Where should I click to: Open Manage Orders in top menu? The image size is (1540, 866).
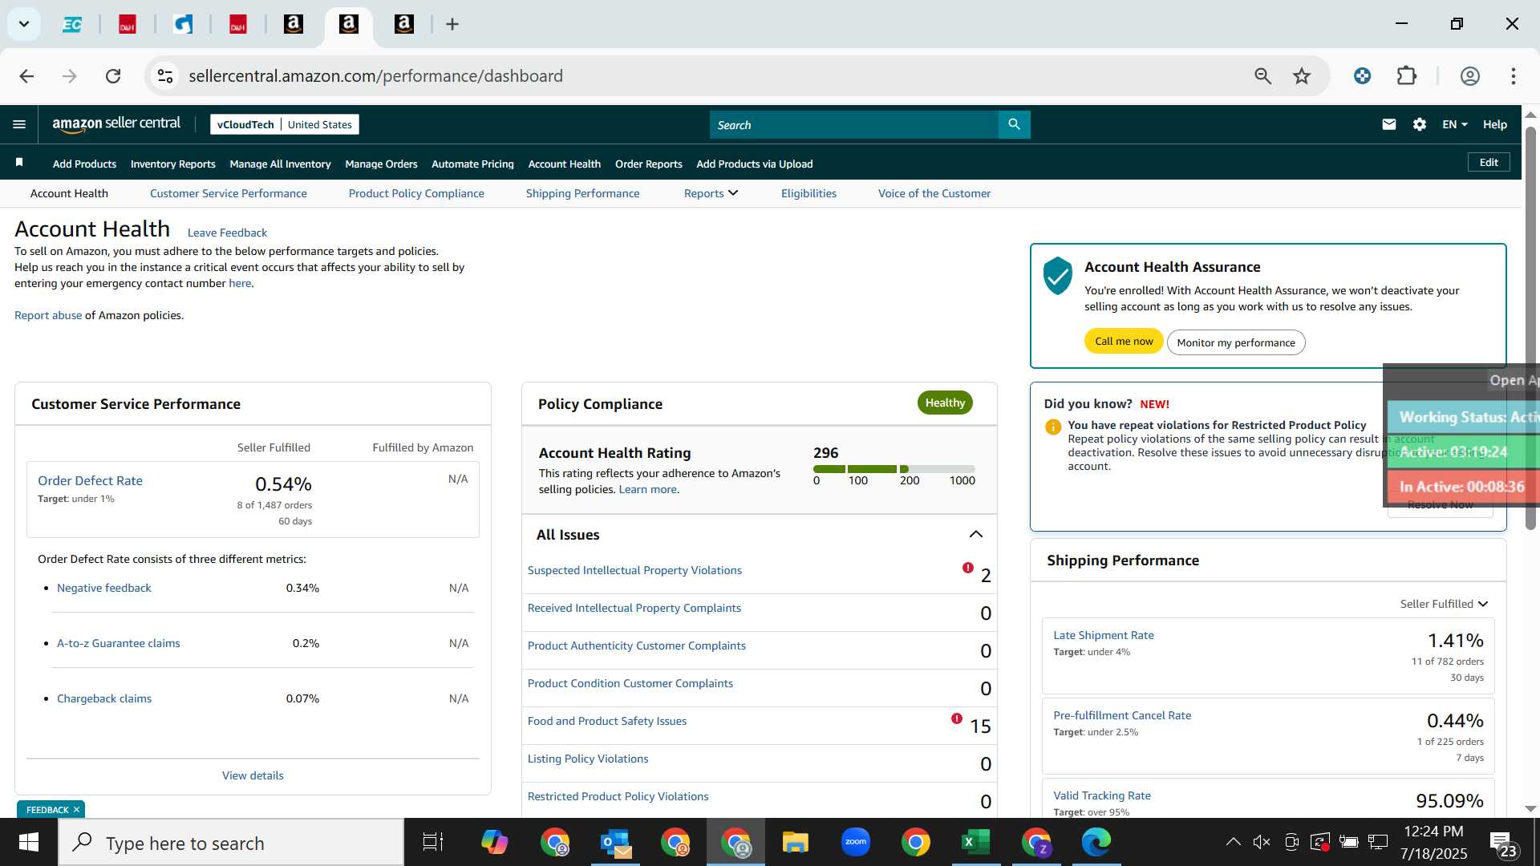[x=381, y=164]
